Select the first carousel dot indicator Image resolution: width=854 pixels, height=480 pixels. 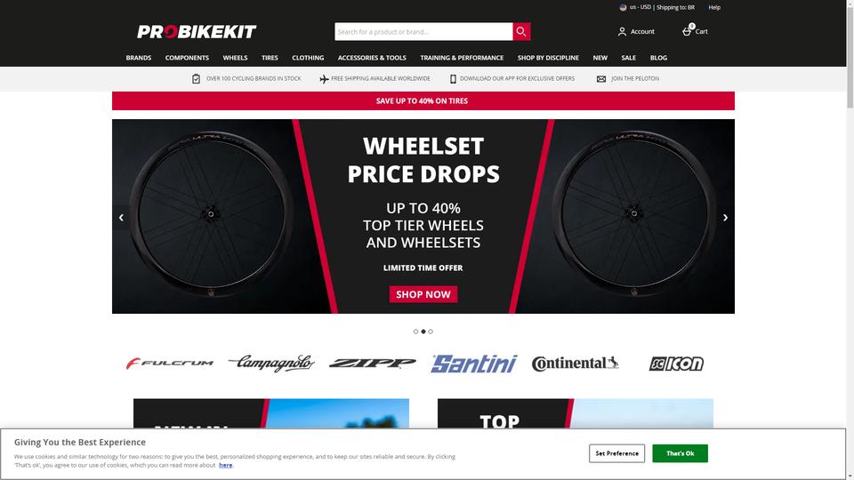[416, 332]
